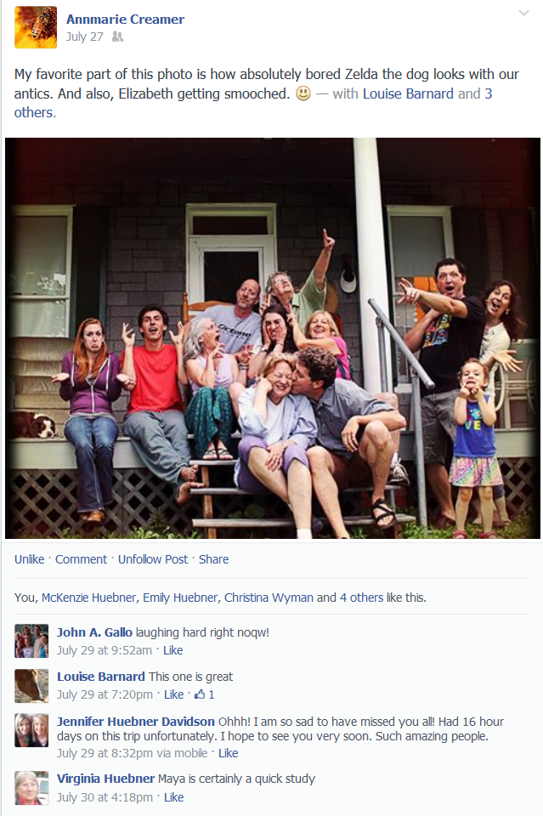Toggle Unfollow Post

coord(153,559)
